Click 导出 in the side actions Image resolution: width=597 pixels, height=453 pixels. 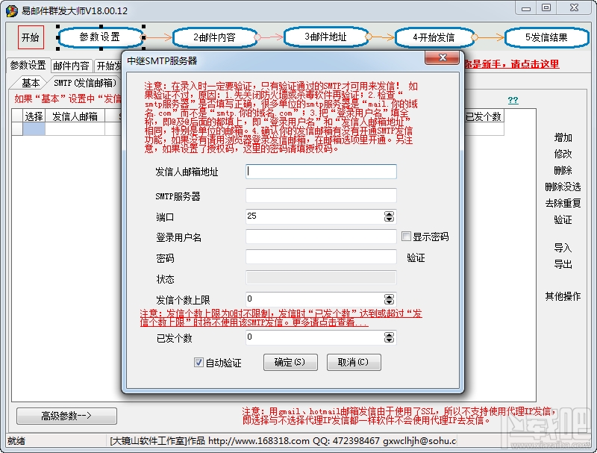[563, 264]
